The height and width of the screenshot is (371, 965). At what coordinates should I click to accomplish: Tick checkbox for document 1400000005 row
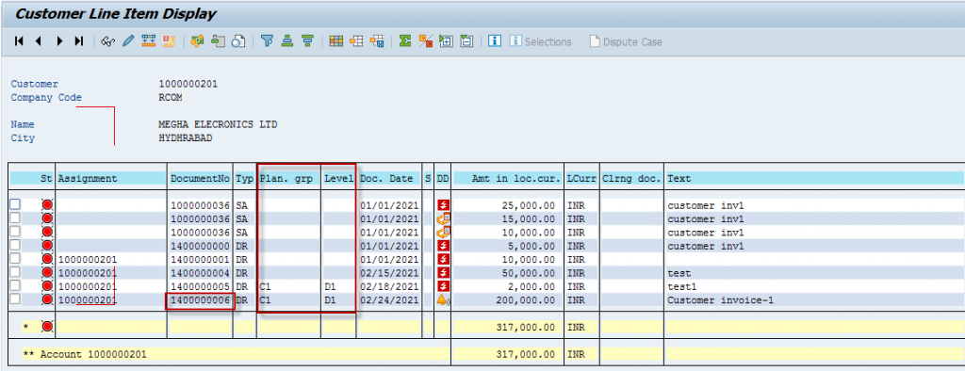(15, 285)
